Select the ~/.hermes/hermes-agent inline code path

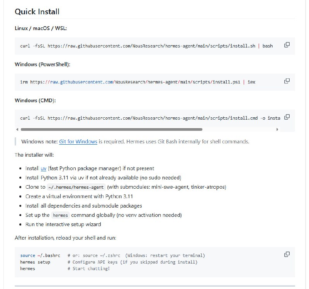(76, 187)
